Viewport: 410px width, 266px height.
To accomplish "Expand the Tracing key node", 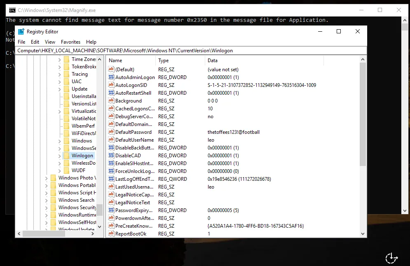I will coord(60,75).
